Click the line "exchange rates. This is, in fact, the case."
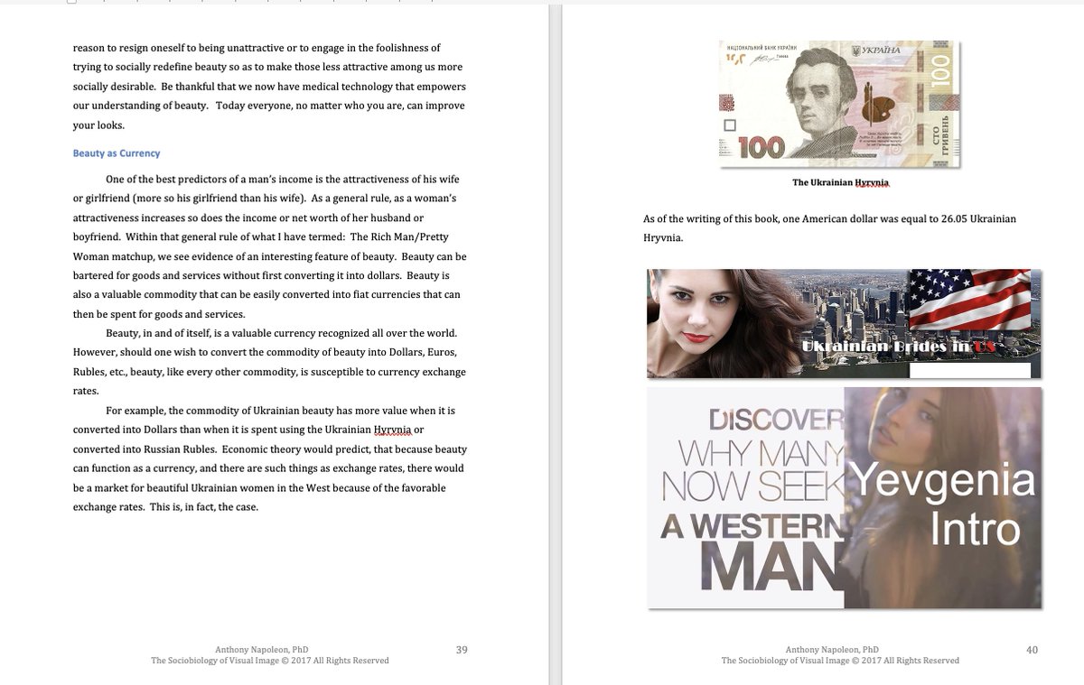The image size is (1084, 685). point(165,507)
